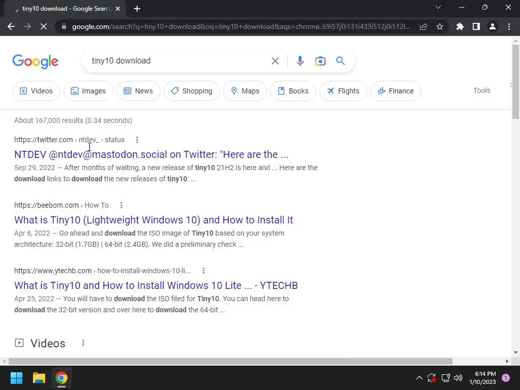
Task: Open the tab search chevron in the title bar
Action: pos(438,7)
